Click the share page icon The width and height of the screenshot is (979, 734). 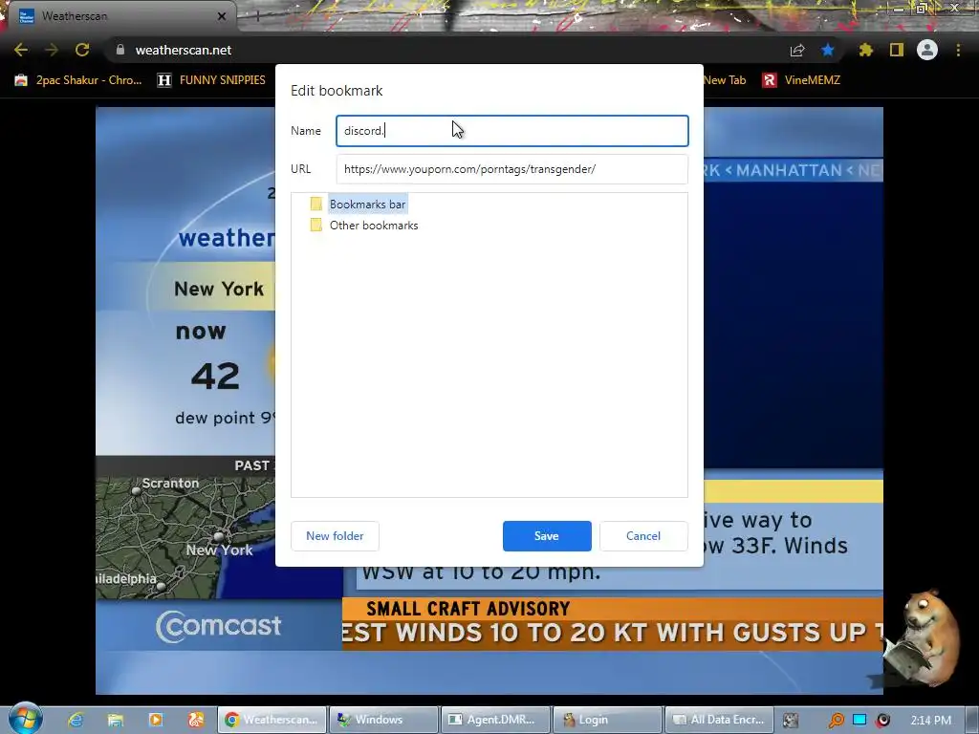click(797, 50)
